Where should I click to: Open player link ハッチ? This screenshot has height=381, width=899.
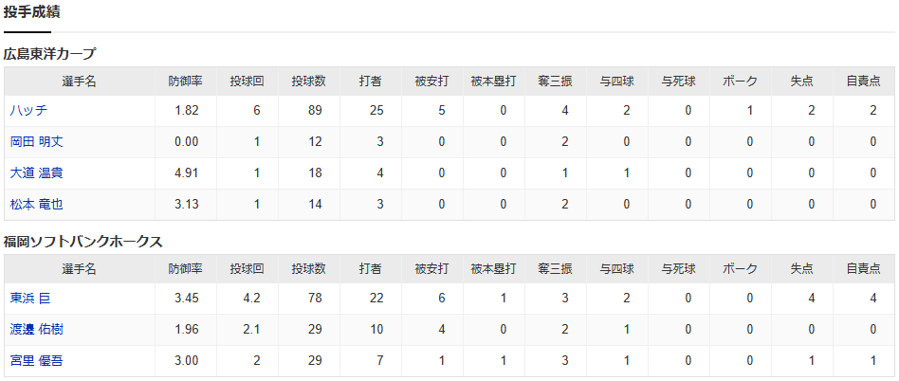coord(28,111)
